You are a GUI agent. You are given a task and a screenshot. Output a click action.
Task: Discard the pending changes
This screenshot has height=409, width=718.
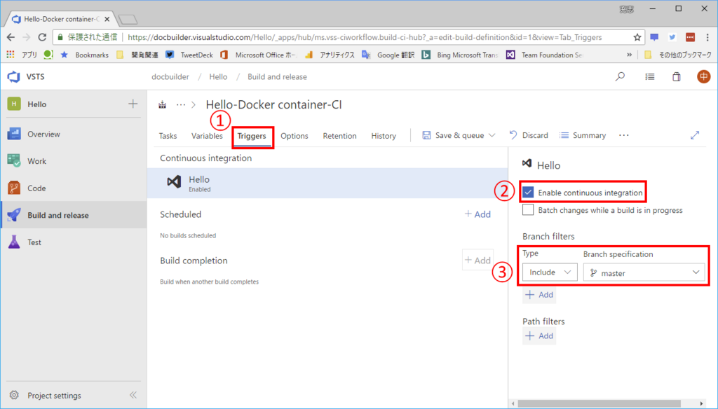click(x=529, y=135)
